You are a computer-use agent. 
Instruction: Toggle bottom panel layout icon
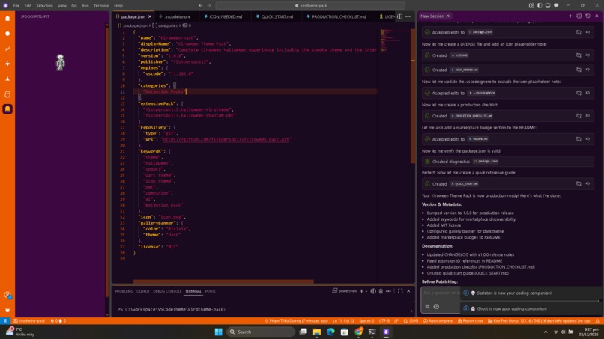(548, 6)
